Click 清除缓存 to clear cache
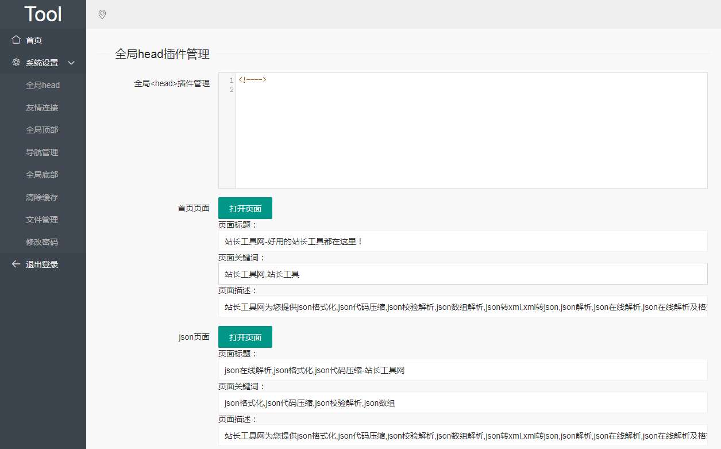This screenshot has width=721, height=449. (43, 197)
